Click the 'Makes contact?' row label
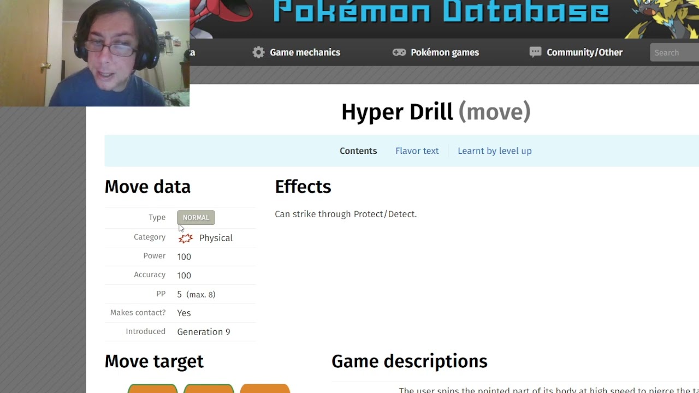The image size is (699, 393). pos(138,312)
